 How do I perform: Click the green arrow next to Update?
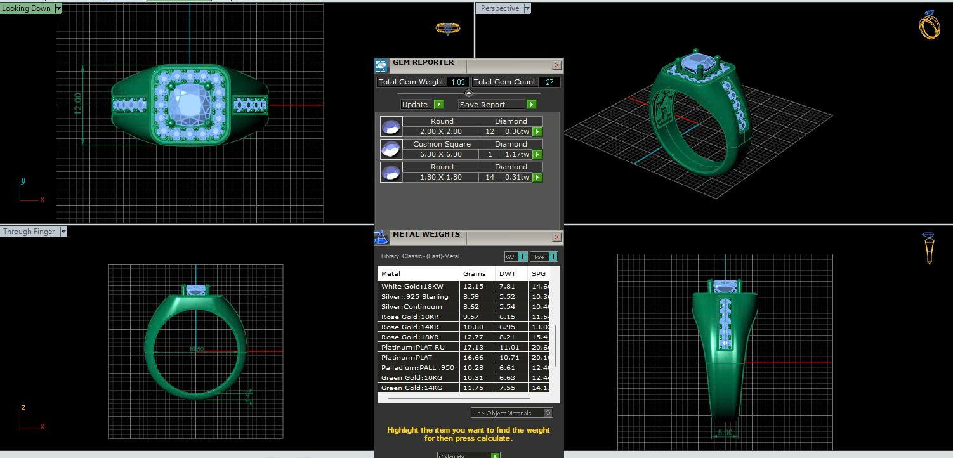tap(438, 105)
